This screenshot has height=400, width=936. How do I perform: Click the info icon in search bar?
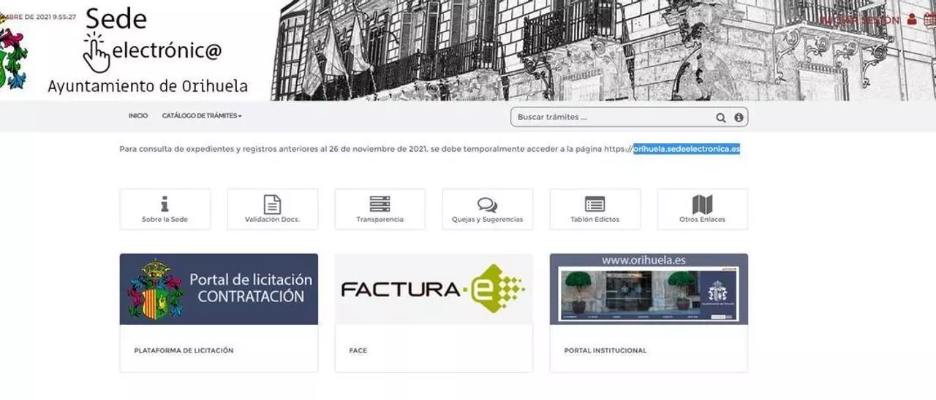coord(739,118)
